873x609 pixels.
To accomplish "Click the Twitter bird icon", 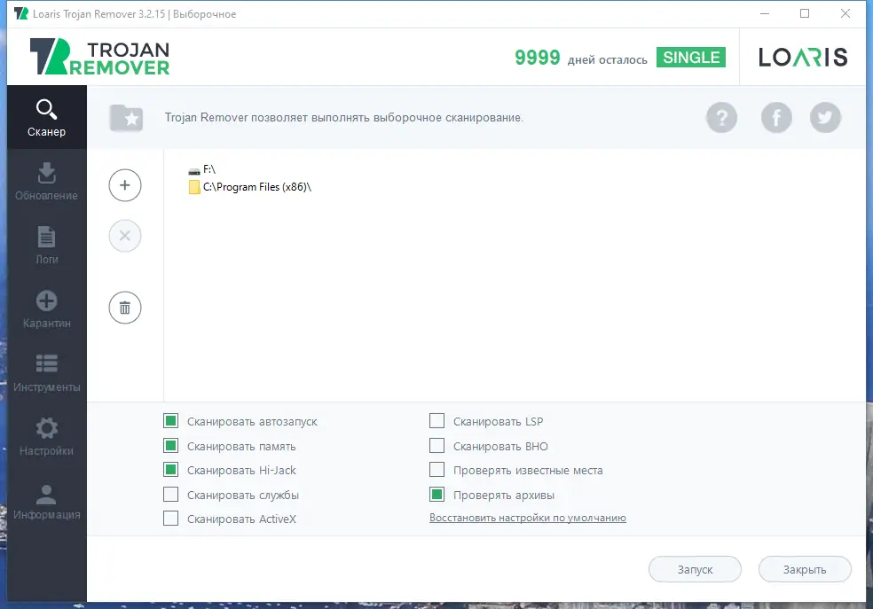I will 825,117.
